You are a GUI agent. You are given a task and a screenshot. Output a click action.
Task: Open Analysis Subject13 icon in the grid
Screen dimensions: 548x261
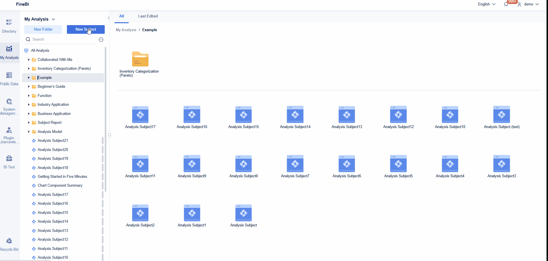(x=347, y=115)
